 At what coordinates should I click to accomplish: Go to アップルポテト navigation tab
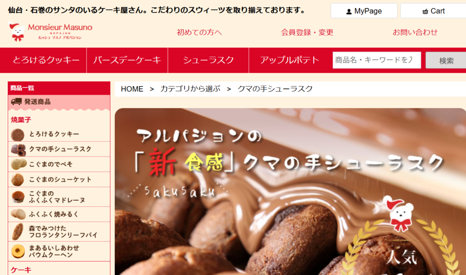(289, 60)
